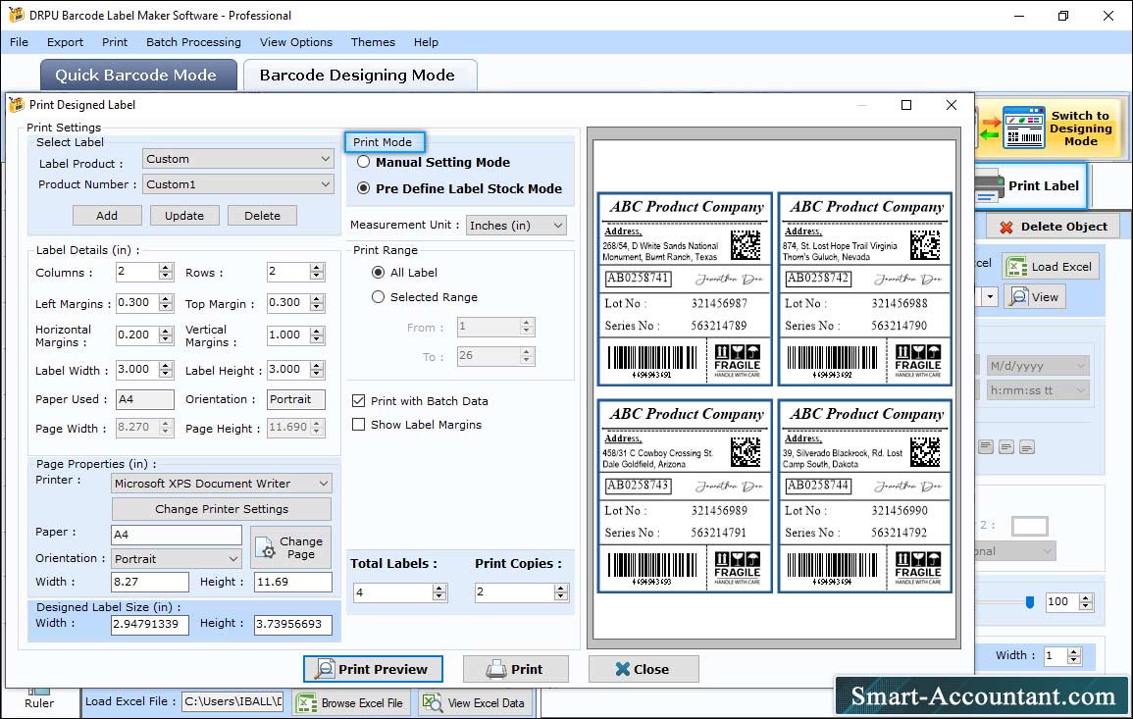The height and width of the screenshot is (719, 1133).
Task: Click the blue X icon on the Close button
Action: click(622, 669)
